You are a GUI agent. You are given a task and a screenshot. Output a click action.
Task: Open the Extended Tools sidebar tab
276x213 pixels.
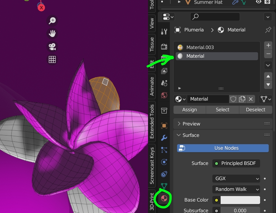coord(152,121)
